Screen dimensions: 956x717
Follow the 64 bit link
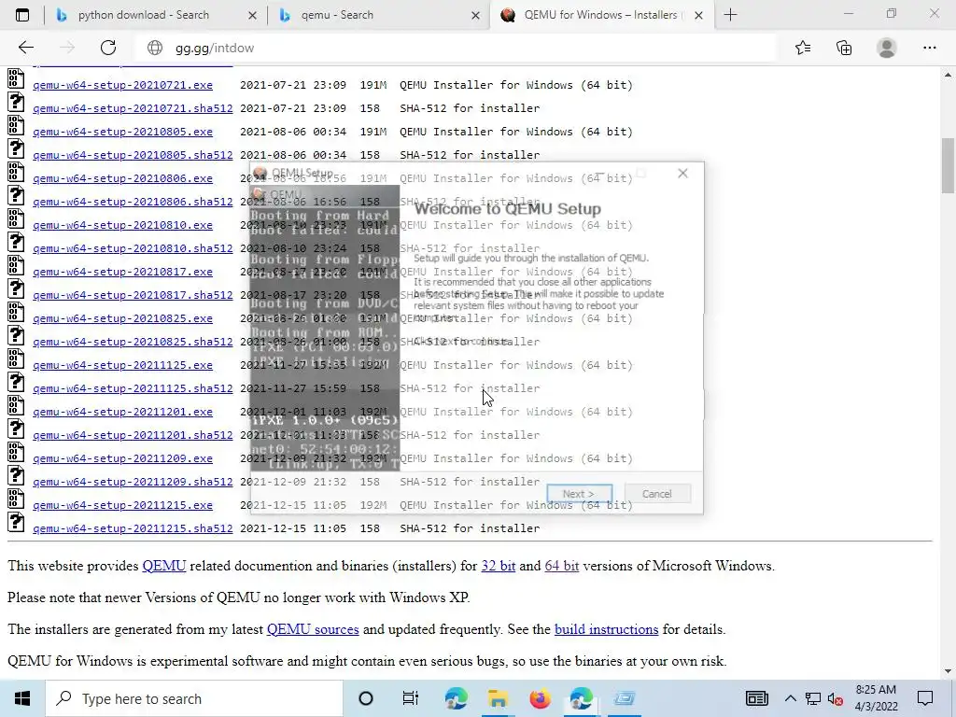pyautogui.click(x=561, y=566)
